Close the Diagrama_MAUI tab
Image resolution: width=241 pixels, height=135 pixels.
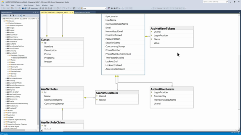[72, 12]
